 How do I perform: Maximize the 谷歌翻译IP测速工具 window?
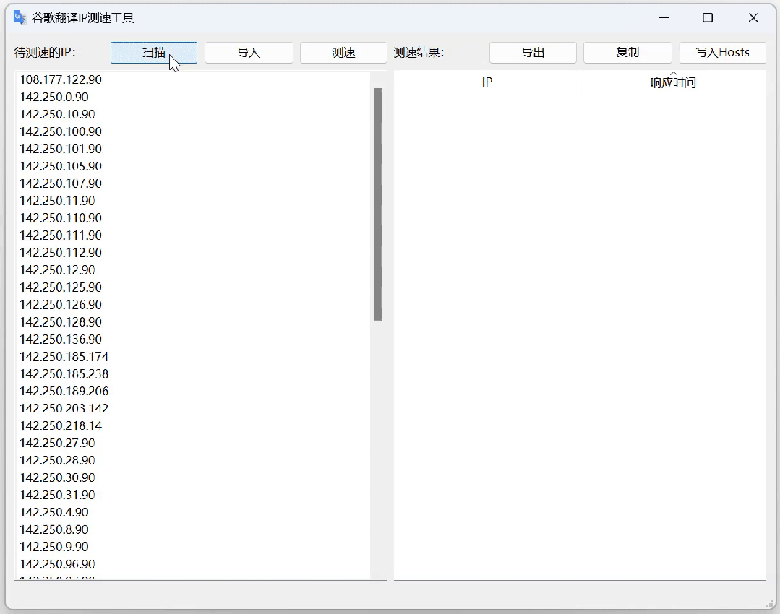(x=708, y=18)
